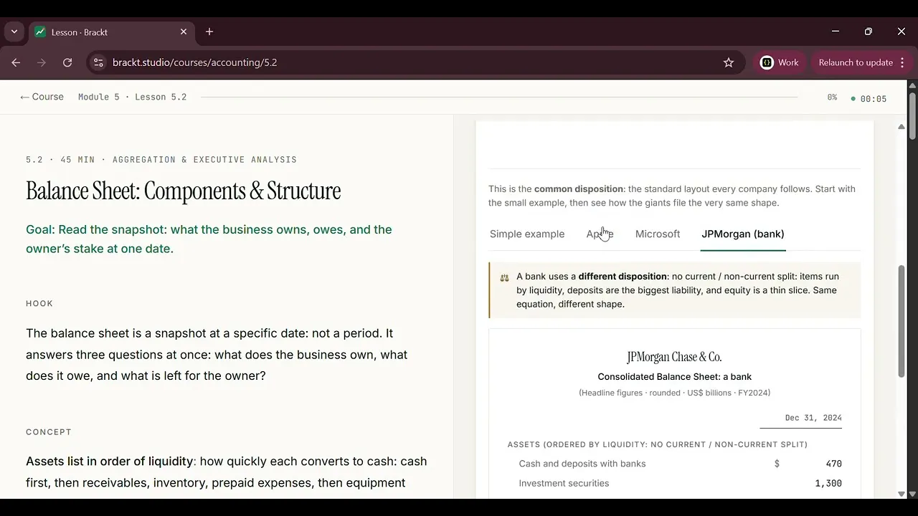Click 'Cash and deposits with banks' row
Image resolution: width=918 pixels, height=516 pixels.
click(x=674, y=464)
